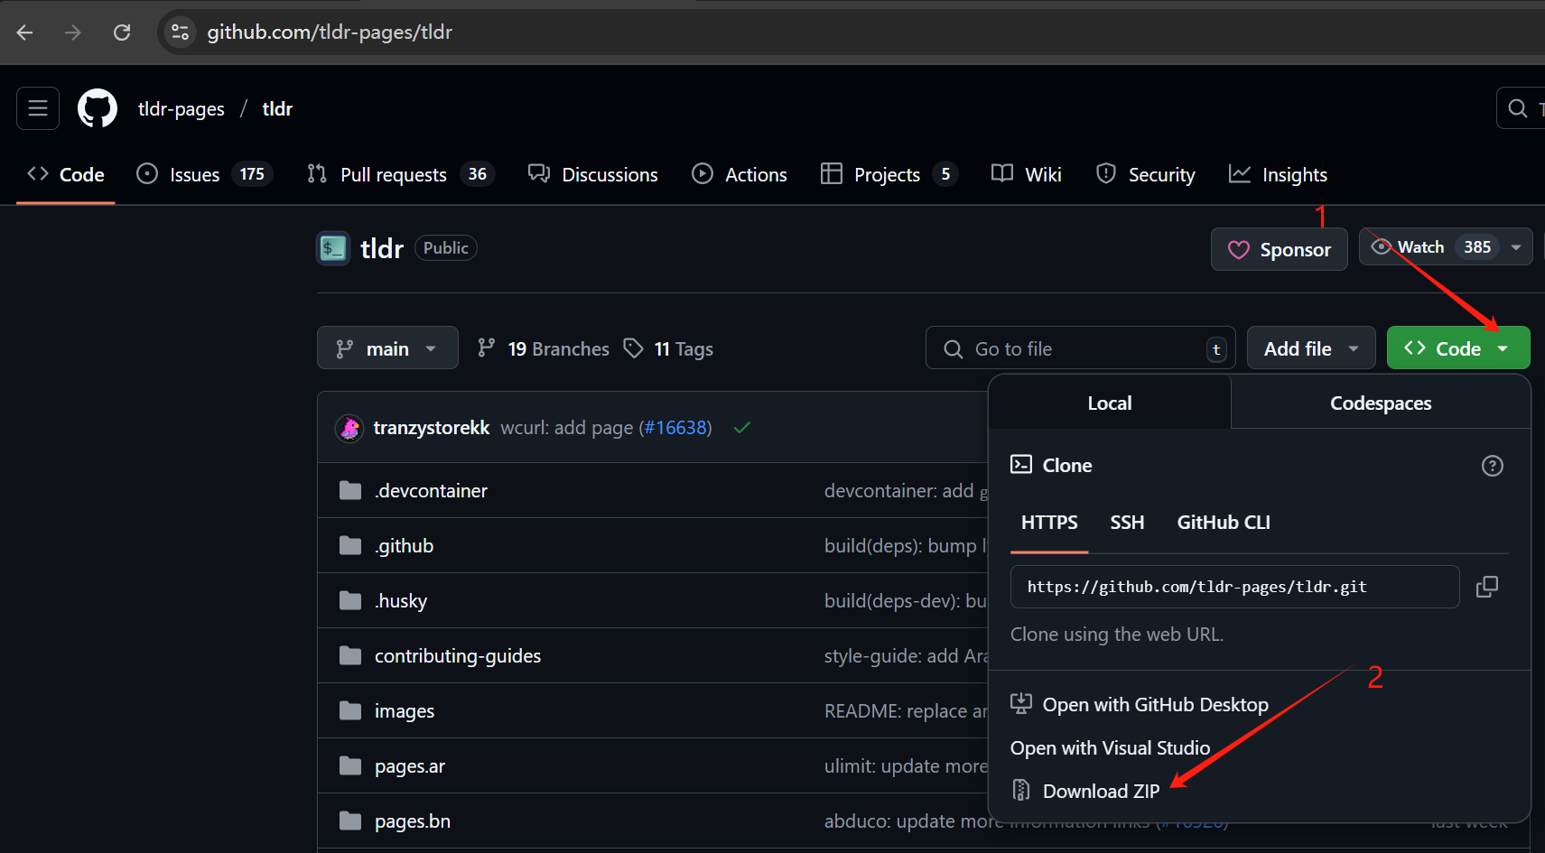Open the tldr-pages organization link
This screenshot has width=1545, height=853.
[x=181, y=109]
